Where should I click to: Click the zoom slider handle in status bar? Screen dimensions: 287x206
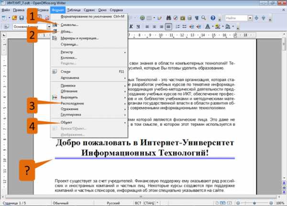(x=254, y=203)
